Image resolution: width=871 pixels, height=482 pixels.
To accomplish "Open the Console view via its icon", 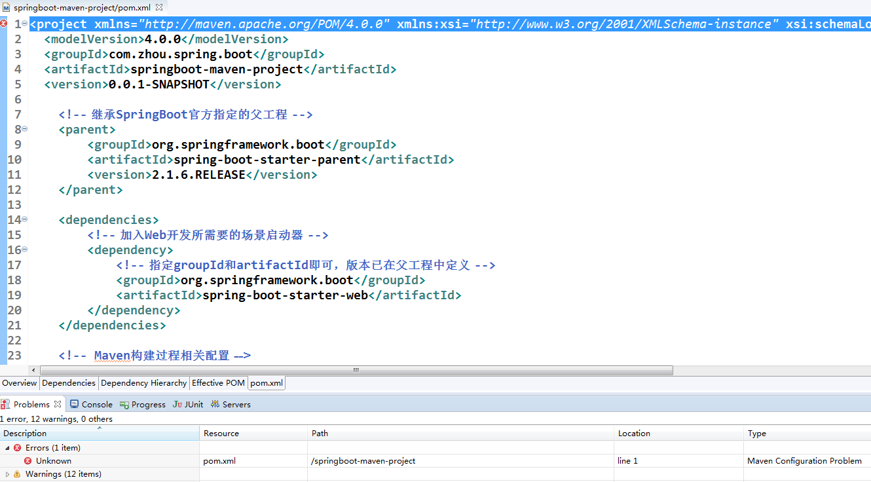I will pyautogui.click(x=73, y=404).
